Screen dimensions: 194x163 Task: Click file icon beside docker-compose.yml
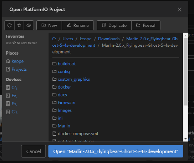coord(55,134)
